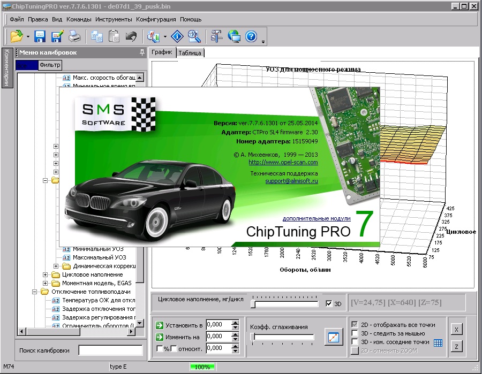Viewport: 482px width, 374px height.
Task: Expand the Динамическая коррекция folder
Action: coord(56,266)
